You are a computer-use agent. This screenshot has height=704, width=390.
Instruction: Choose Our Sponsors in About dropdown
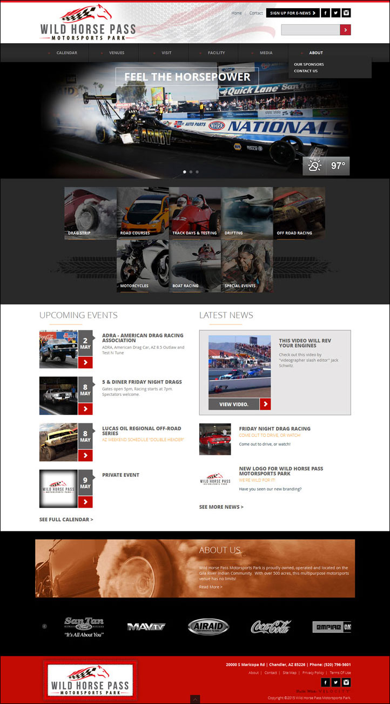pos(309,64)
